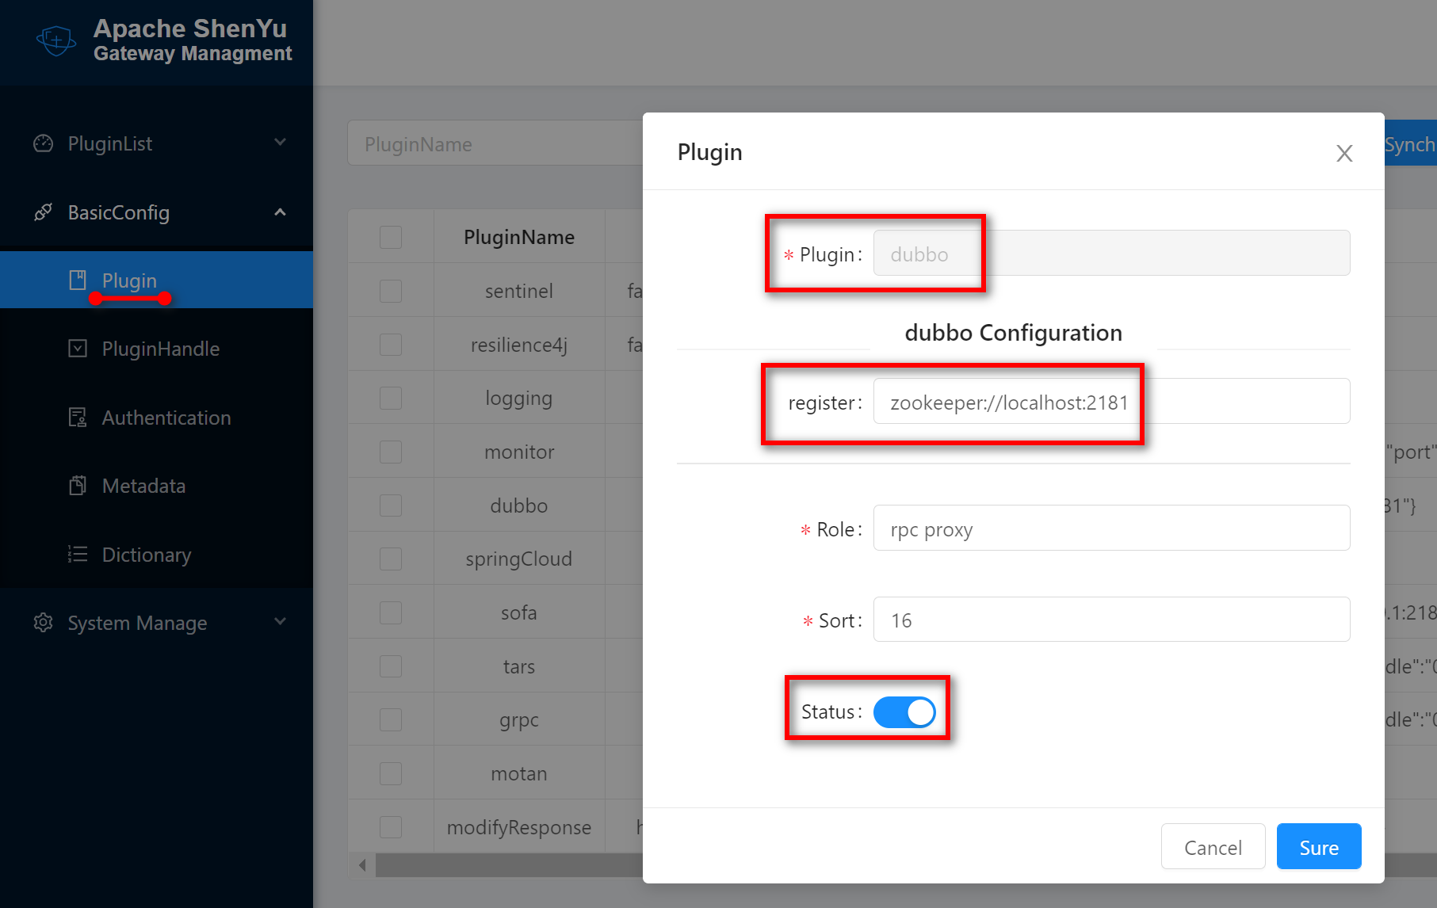
Task: Click the Metadata clipboard icon
Action: click(x=78, y=486)
